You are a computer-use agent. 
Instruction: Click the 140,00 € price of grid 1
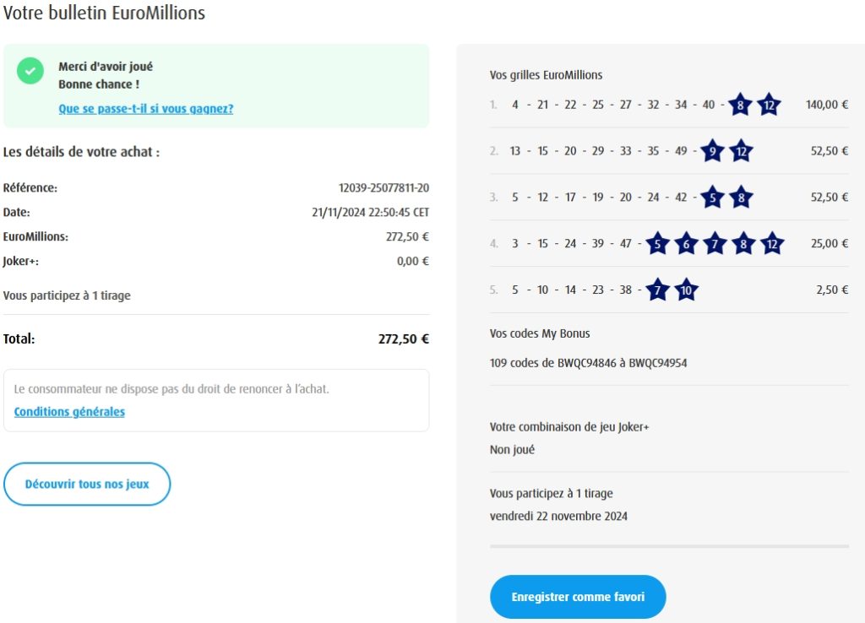827,105
